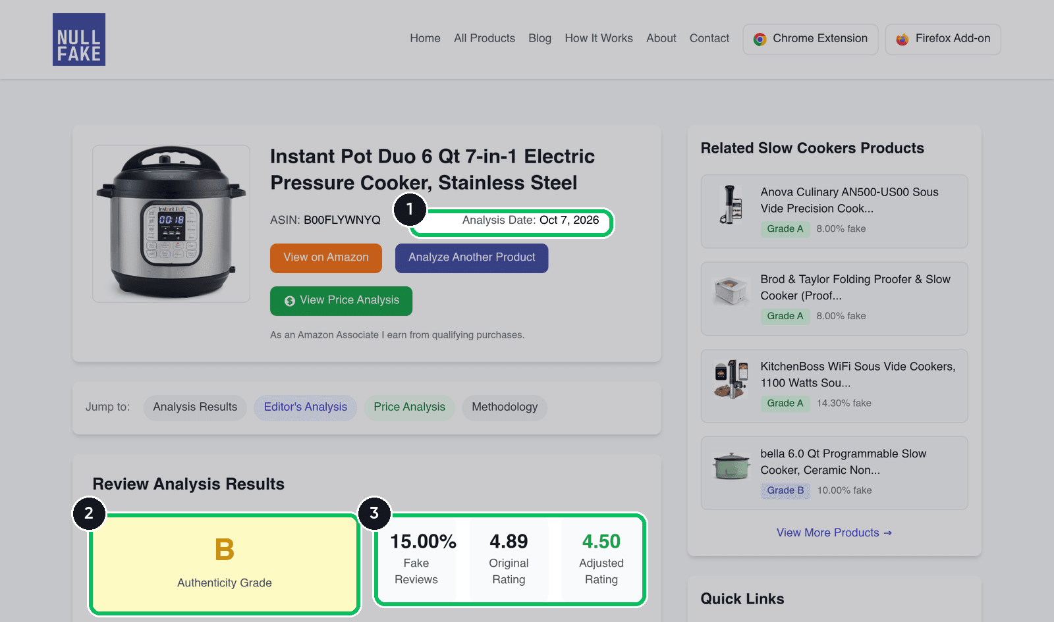Open Brod & Taylor Folding Proofer product

tap(834, 299)
